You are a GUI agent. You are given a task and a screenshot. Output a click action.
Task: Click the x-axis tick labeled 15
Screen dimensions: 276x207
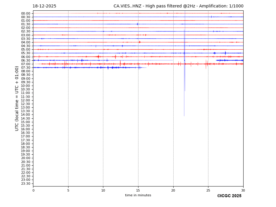[x=138, y=190]
